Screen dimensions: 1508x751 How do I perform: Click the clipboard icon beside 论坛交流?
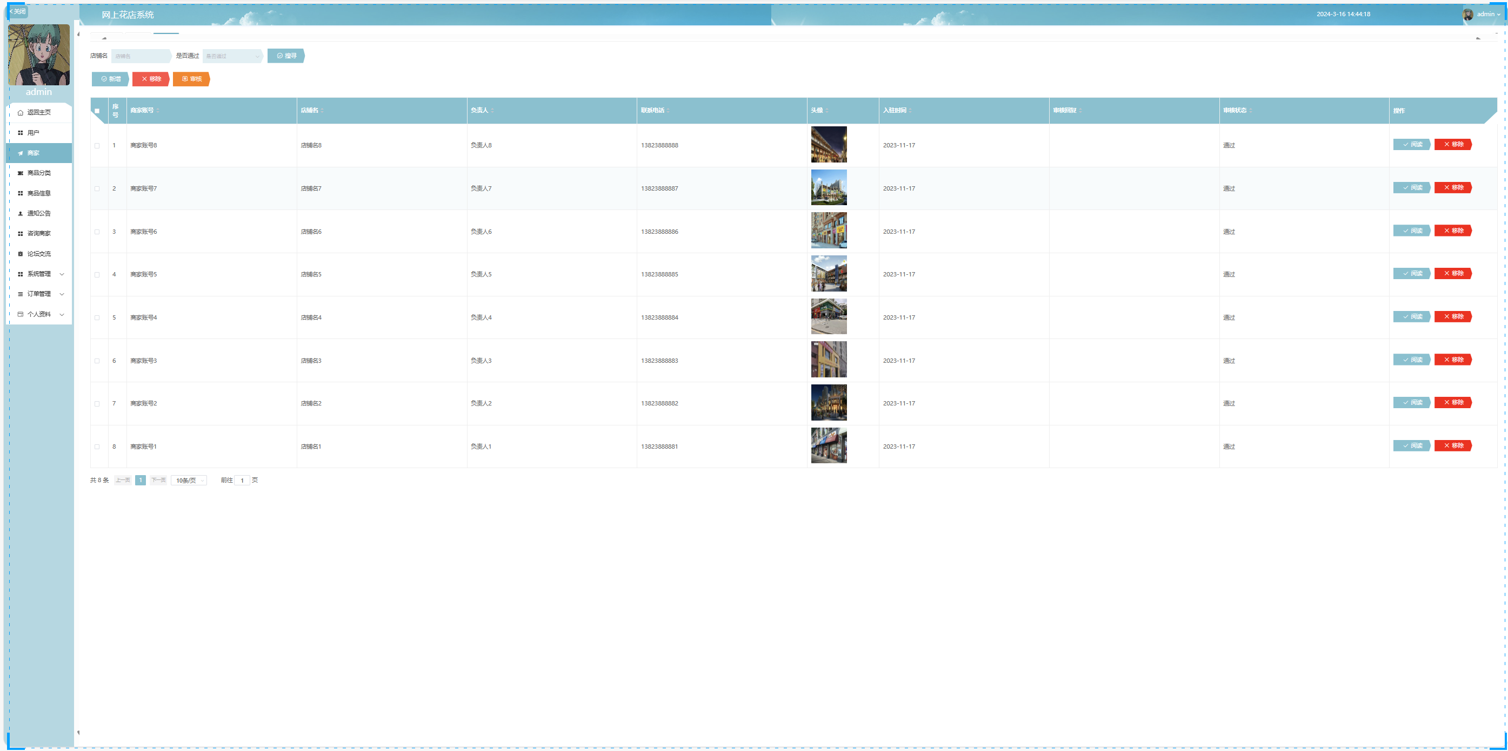pos(21,254)
